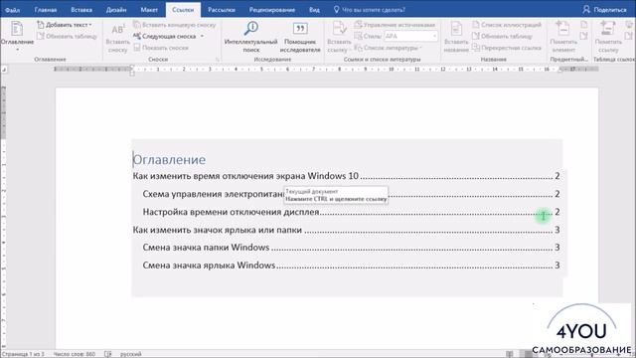Image resolution: width=636 pixels, height=358 pixels.
Task: Open Интеллектуальный поиск
Action: [250, 38]
